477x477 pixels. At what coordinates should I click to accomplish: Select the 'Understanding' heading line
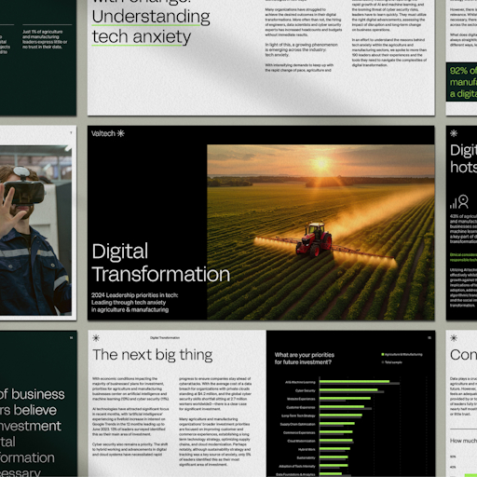(x=151, y=17)
